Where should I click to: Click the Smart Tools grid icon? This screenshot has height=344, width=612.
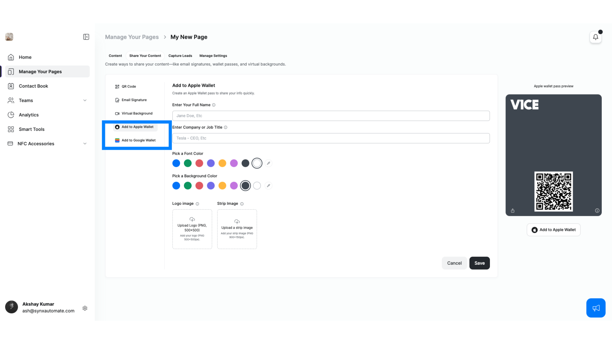tap(11, 129)
